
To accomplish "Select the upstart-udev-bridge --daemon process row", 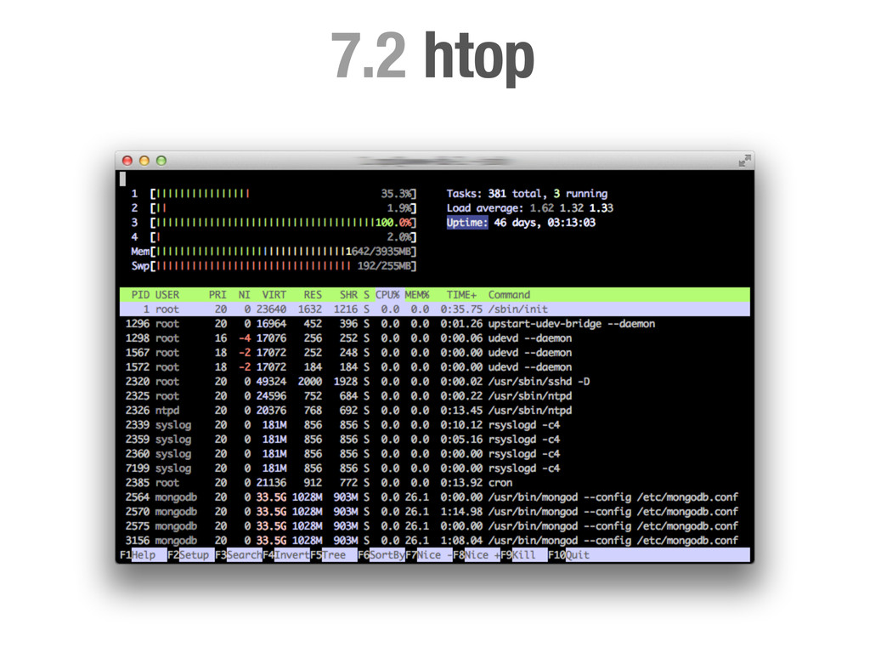I will tap(435, 324).
